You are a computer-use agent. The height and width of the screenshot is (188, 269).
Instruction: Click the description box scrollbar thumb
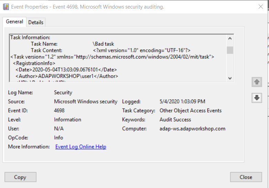point(230,50)
